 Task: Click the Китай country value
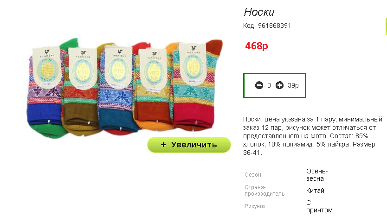[315, 191]
